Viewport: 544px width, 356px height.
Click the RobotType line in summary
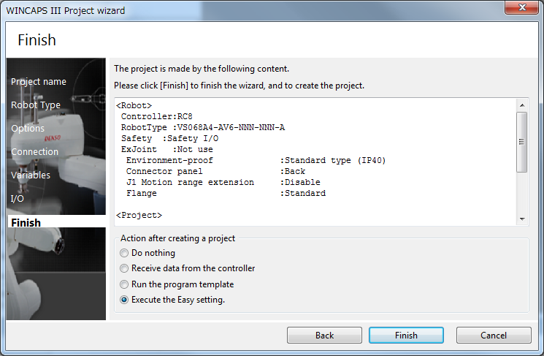click(x=203, y=128)
